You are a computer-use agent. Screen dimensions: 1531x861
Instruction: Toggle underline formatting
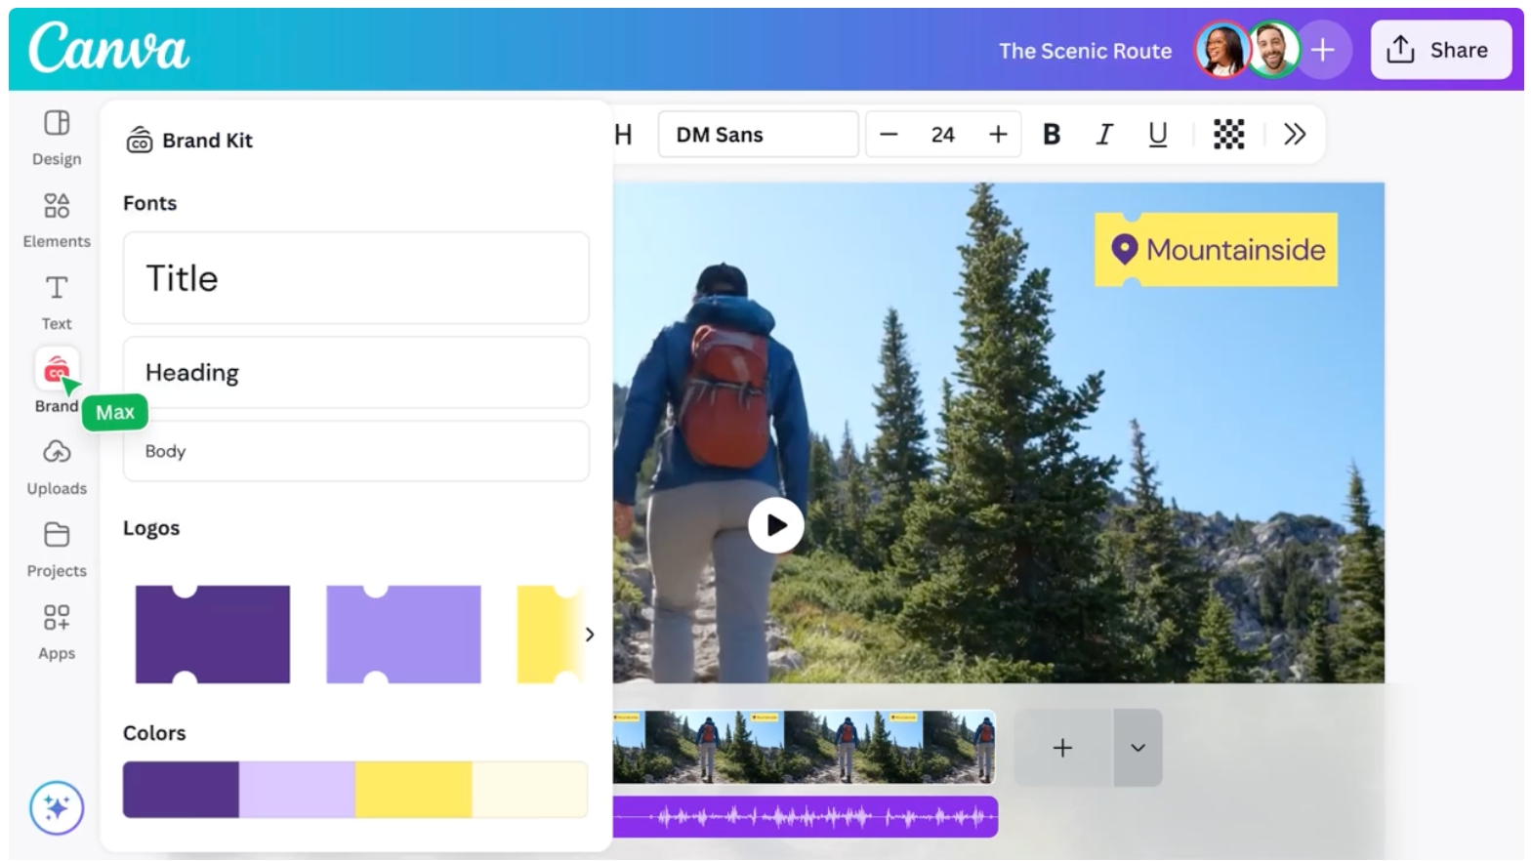point(1158,134)
